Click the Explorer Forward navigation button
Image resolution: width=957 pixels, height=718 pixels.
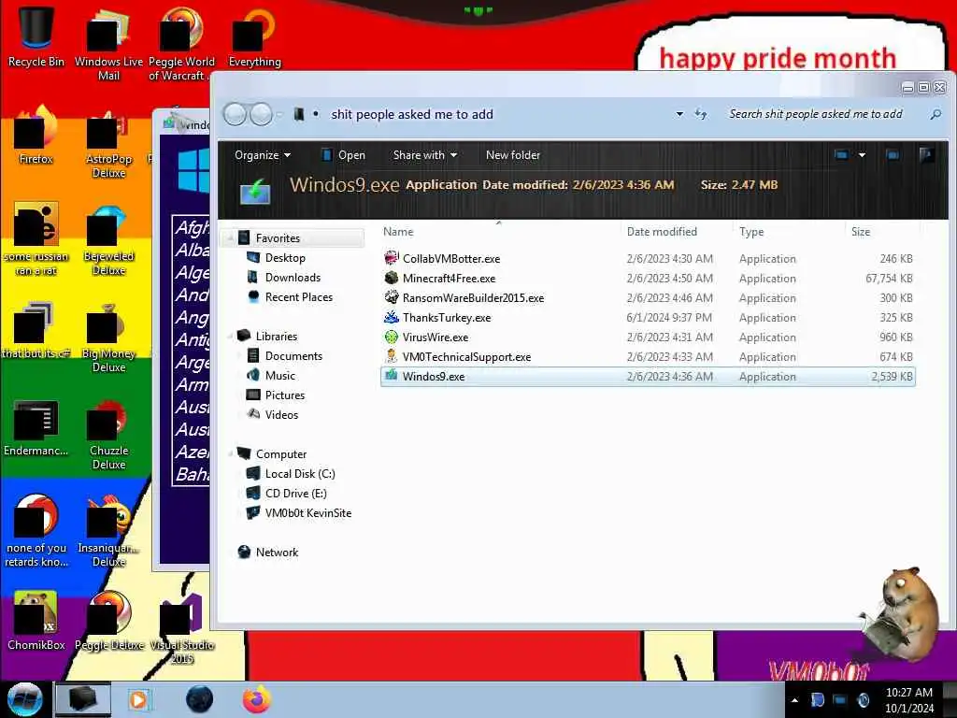[262, 114]
